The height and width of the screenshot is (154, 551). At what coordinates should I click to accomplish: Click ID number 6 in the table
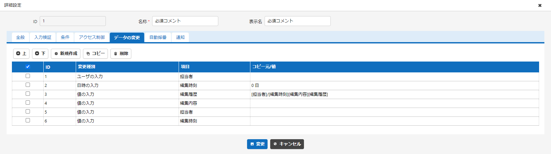(x=46, y=121)
